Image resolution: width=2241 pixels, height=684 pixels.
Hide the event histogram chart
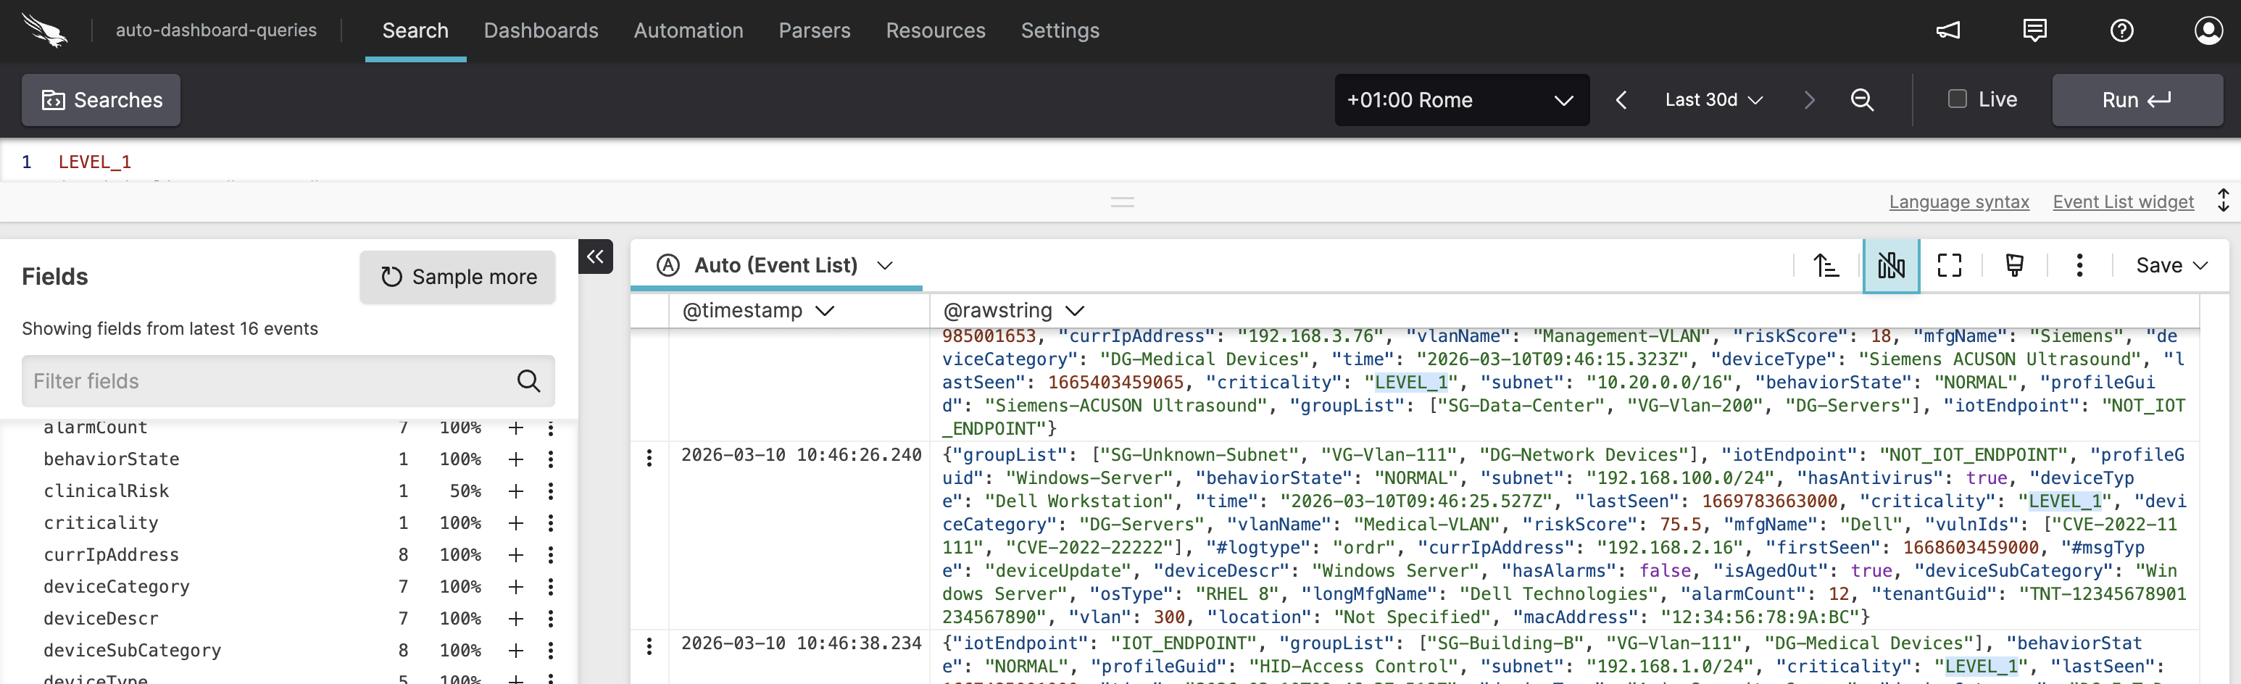coord(1890,265)
